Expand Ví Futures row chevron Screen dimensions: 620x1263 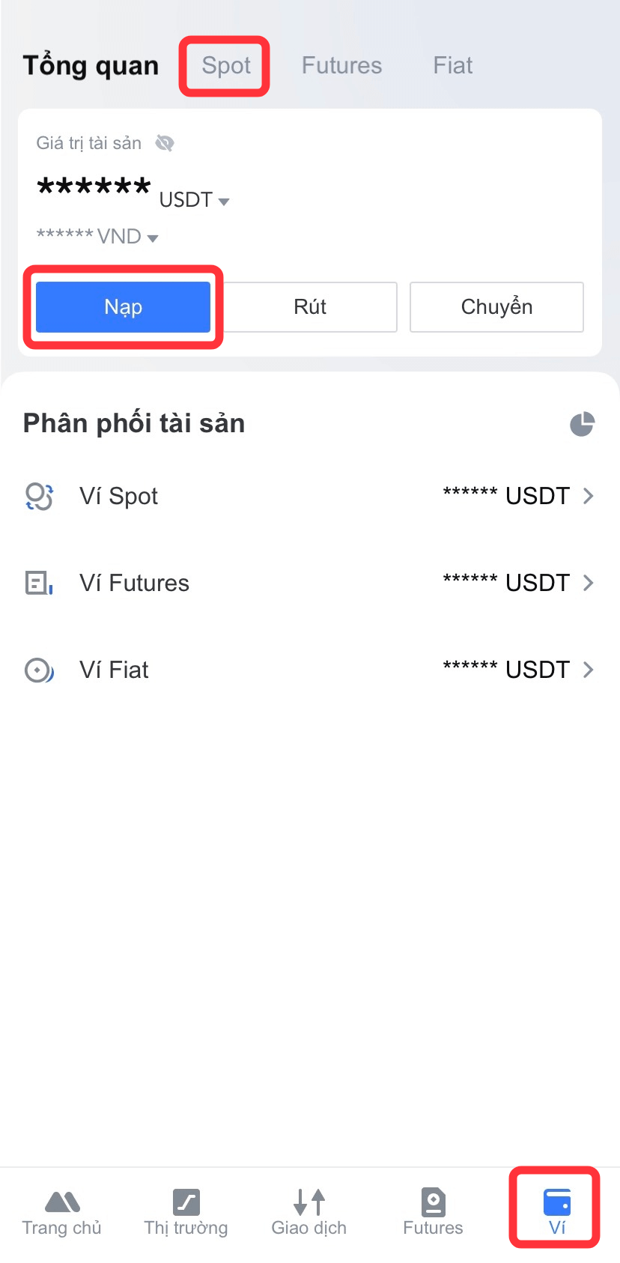589,583
